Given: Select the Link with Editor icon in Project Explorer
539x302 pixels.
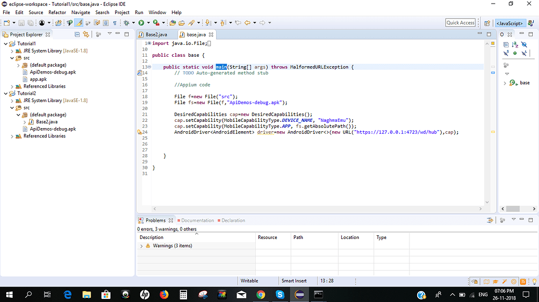Looking at the screenshot, I should pos(86,34).
